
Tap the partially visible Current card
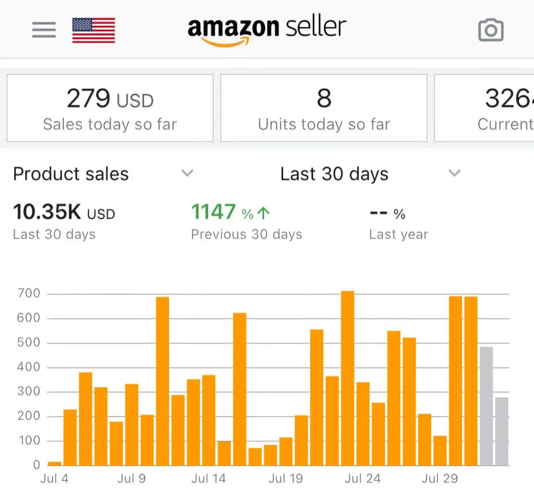(x=485, y=108)
